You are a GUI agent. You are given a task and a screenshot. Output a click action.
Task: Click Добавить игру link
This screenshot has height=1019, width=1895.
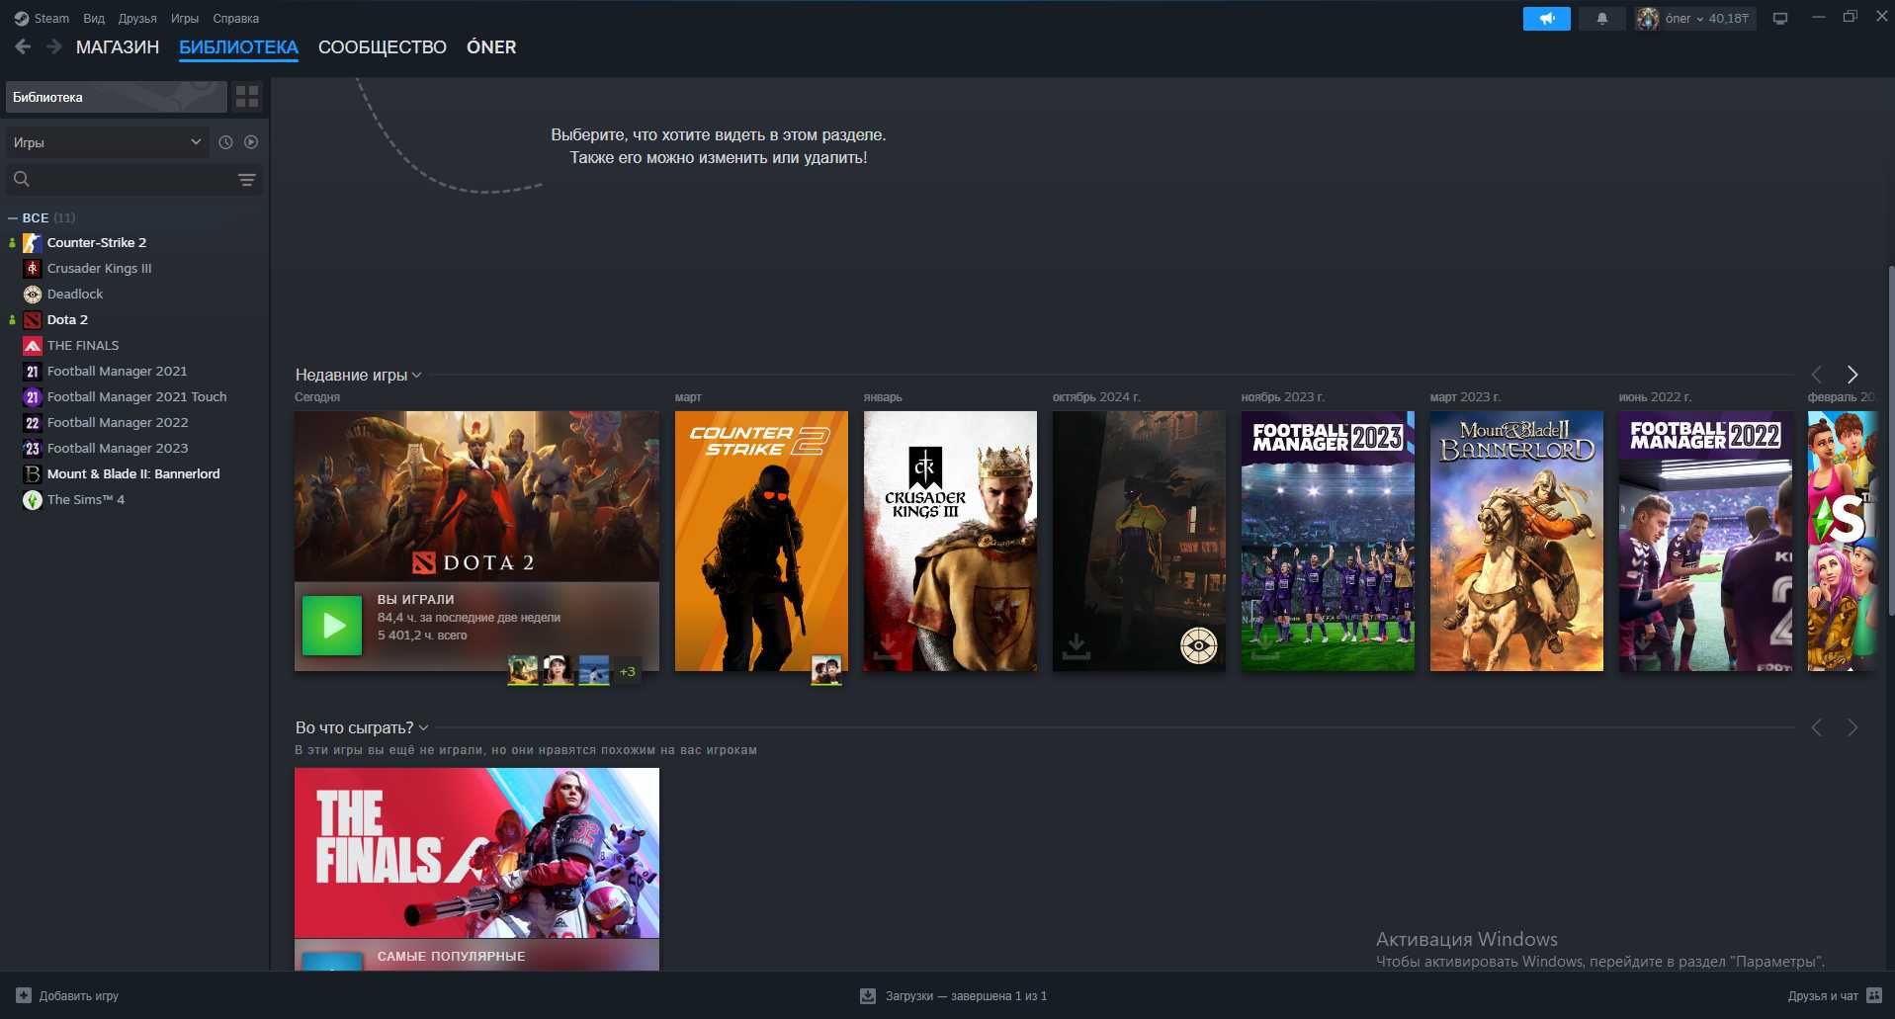click(79, 995)
